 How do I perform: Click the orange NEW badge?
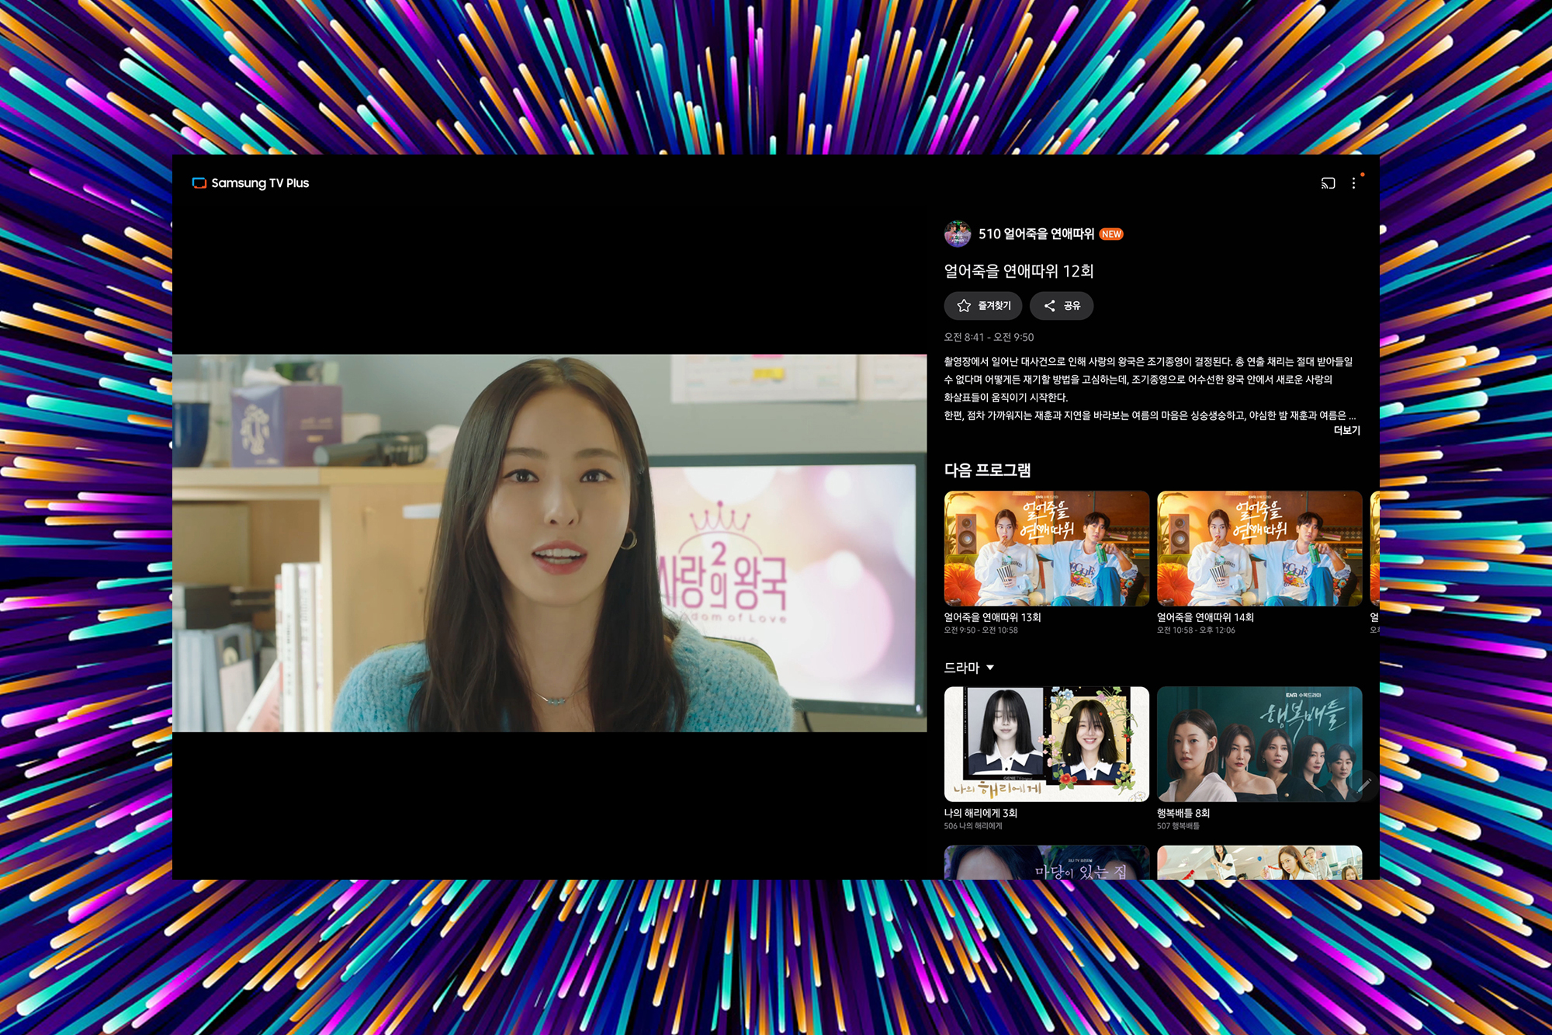(1111, 234)
